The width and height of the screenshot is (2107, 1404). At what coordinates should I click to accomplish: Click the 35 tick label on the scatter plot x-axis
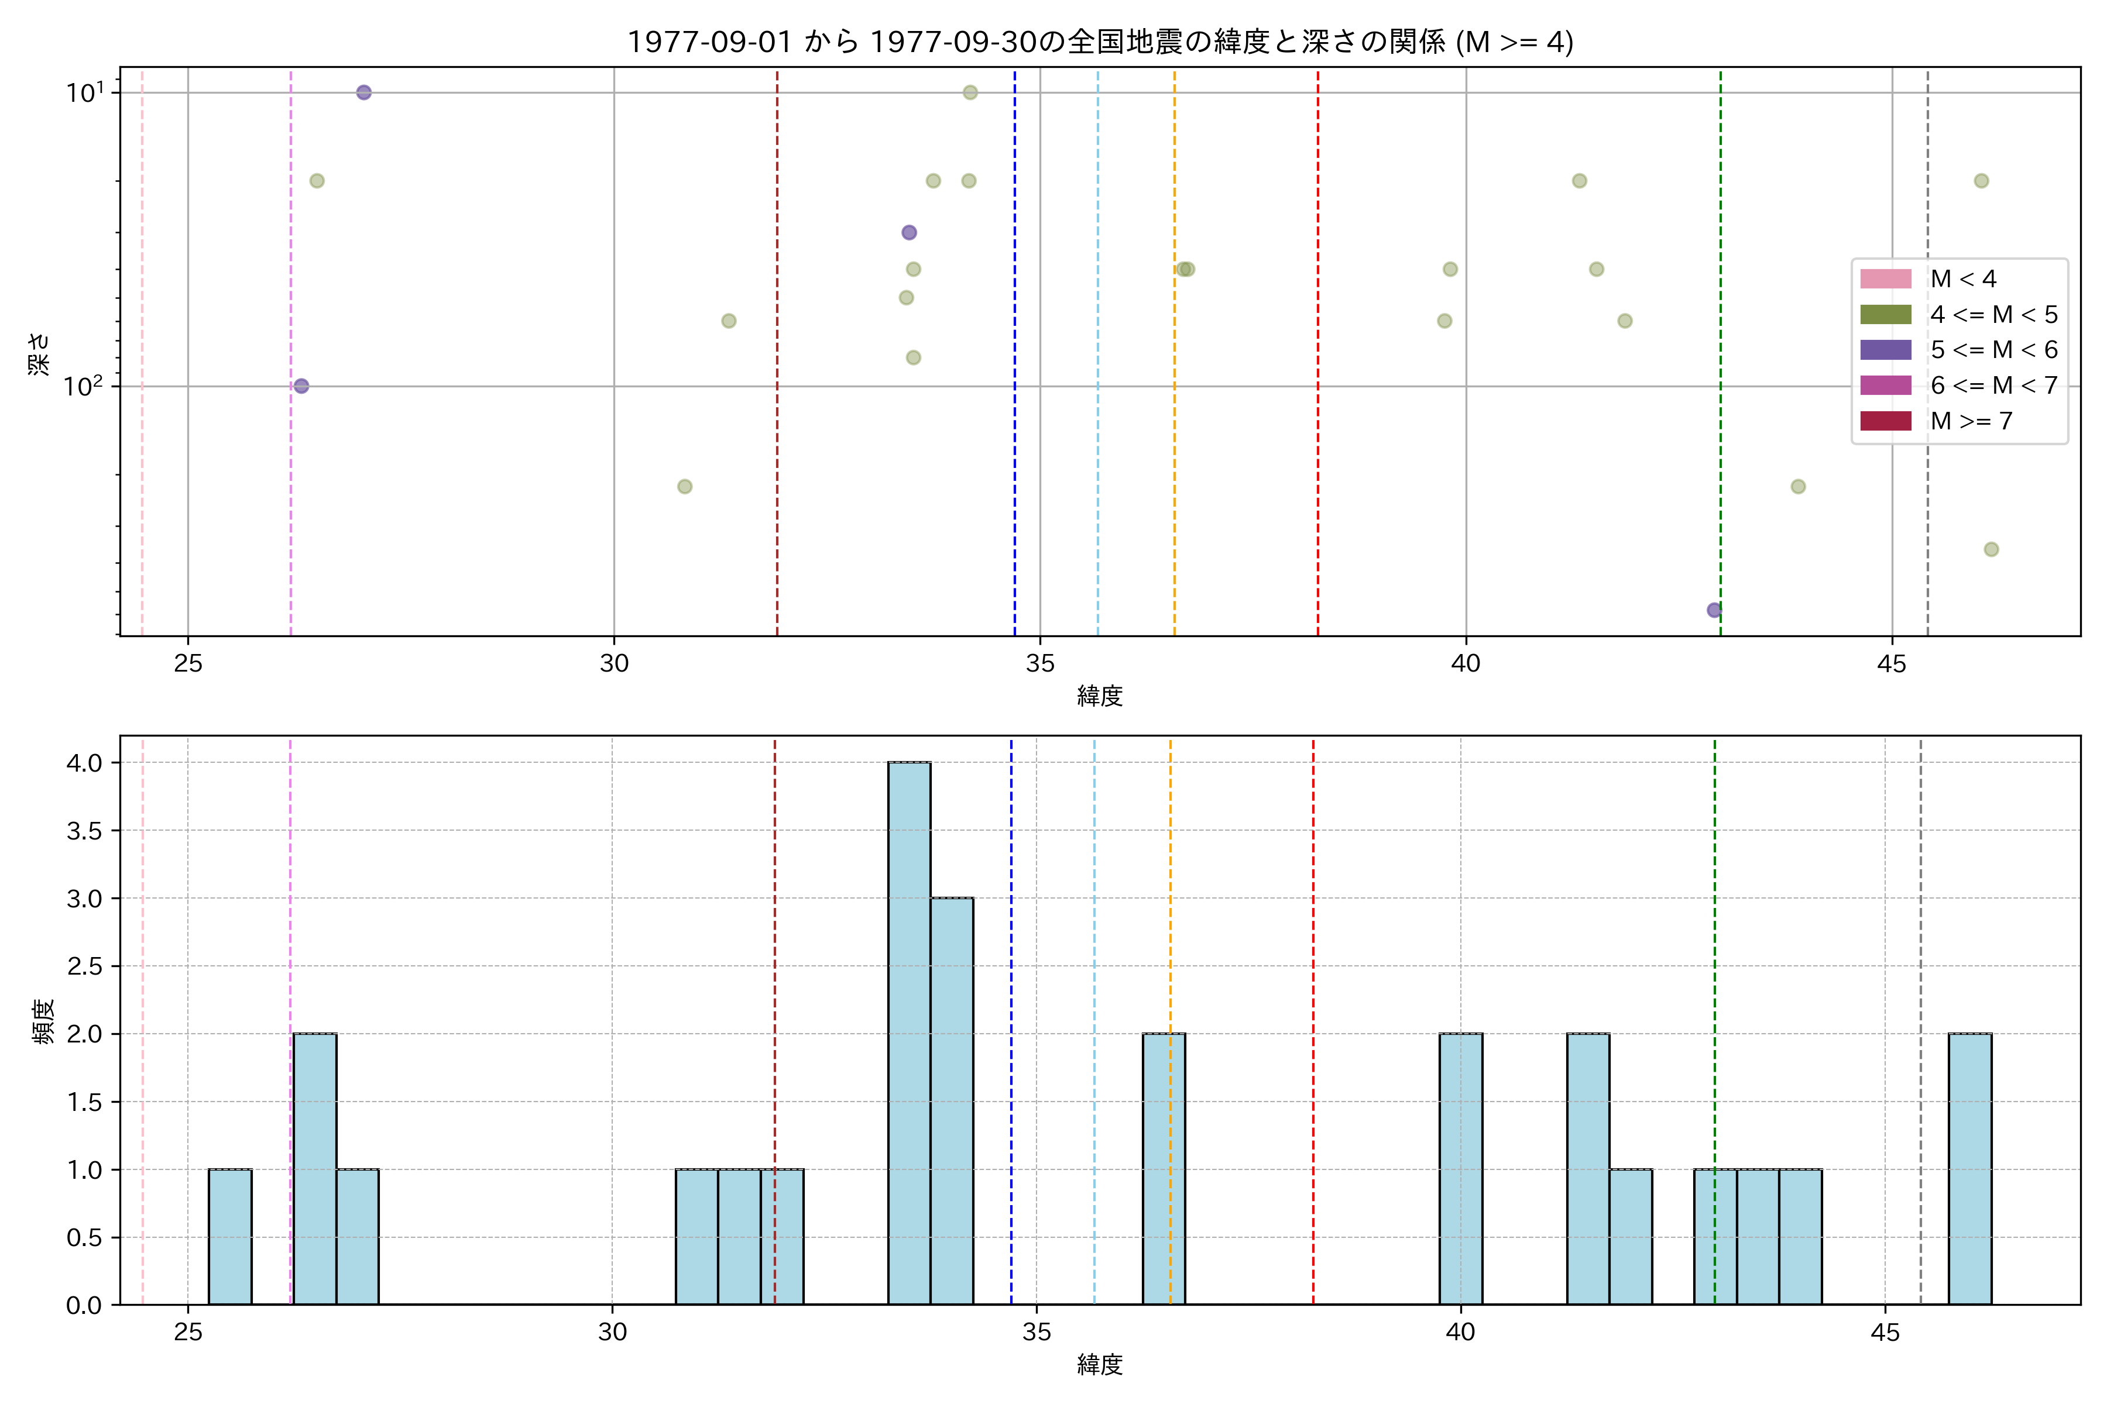(x=1040, y=665)
